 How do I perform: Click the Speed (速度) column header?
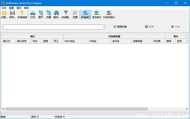tap(47, 41)
